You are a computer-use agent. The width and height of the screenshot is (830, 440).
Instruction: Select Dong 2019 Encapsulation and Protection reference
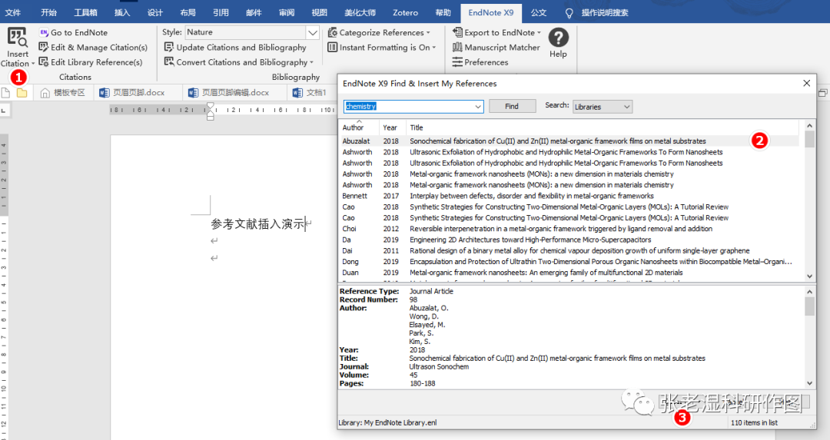coord(569,261)
